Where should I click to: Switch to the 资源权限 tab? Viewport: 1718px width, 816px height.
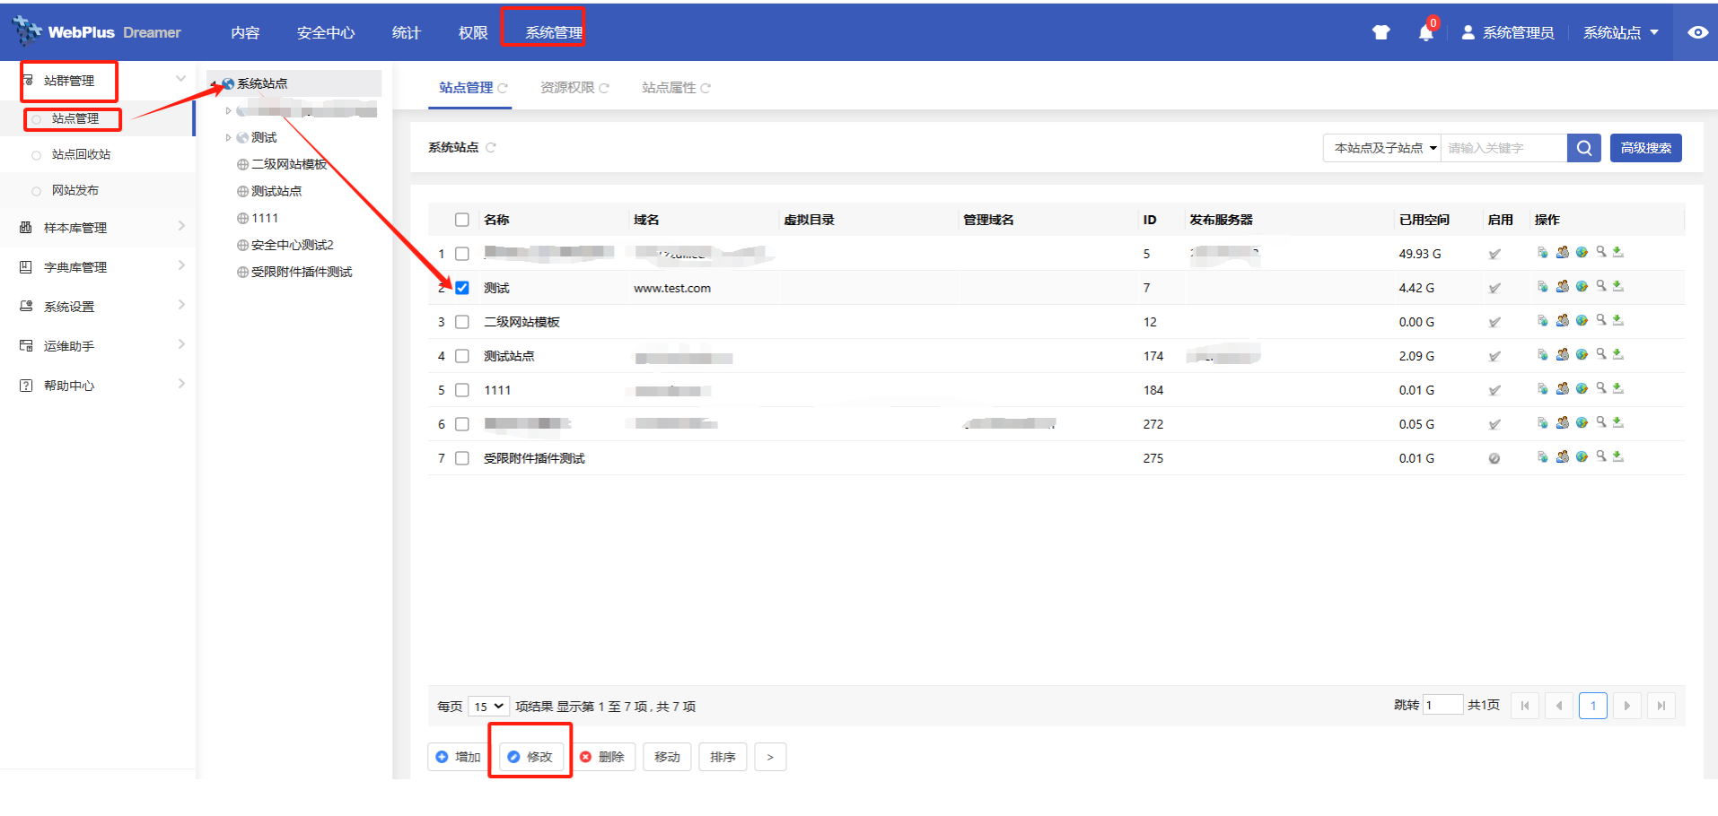coord(567,88)
